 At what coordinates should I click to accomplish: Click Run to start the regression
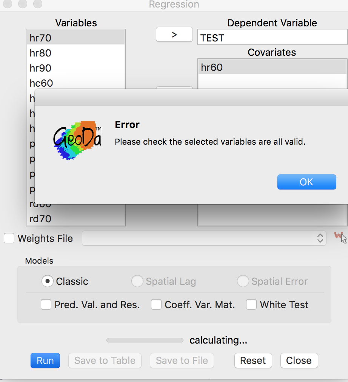[45, 361]
